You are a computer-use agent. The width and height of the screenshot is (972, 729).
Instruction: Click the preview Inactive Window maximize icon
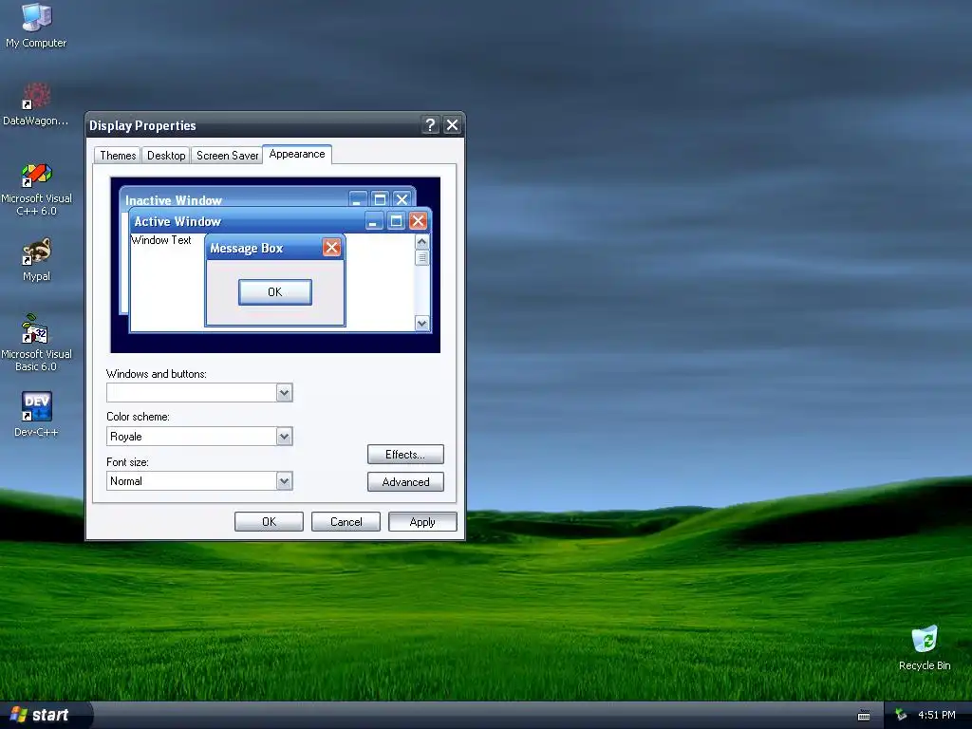click(x=380, y=199)
